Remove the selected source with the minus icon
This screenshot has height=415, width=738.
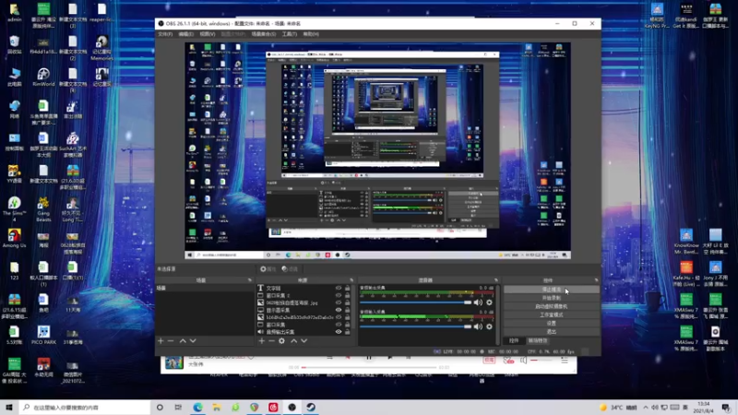click(x=271, y=340)
